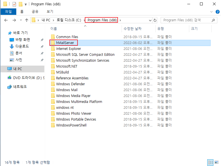Select Reference Assemblies folder icon
Image resolution: width=221 pixels, height=166 pixels.
click(53, 78)
